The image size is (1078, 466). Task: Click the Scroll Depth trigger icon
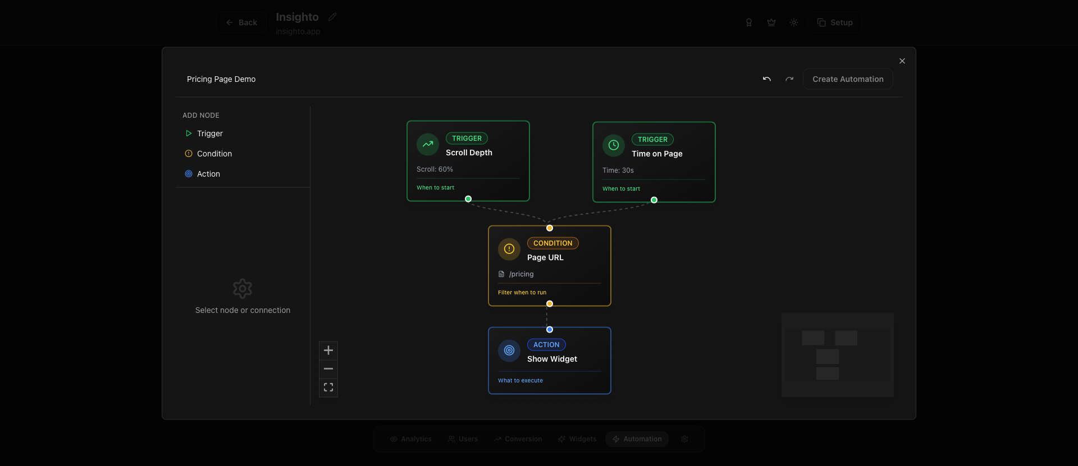428,144
